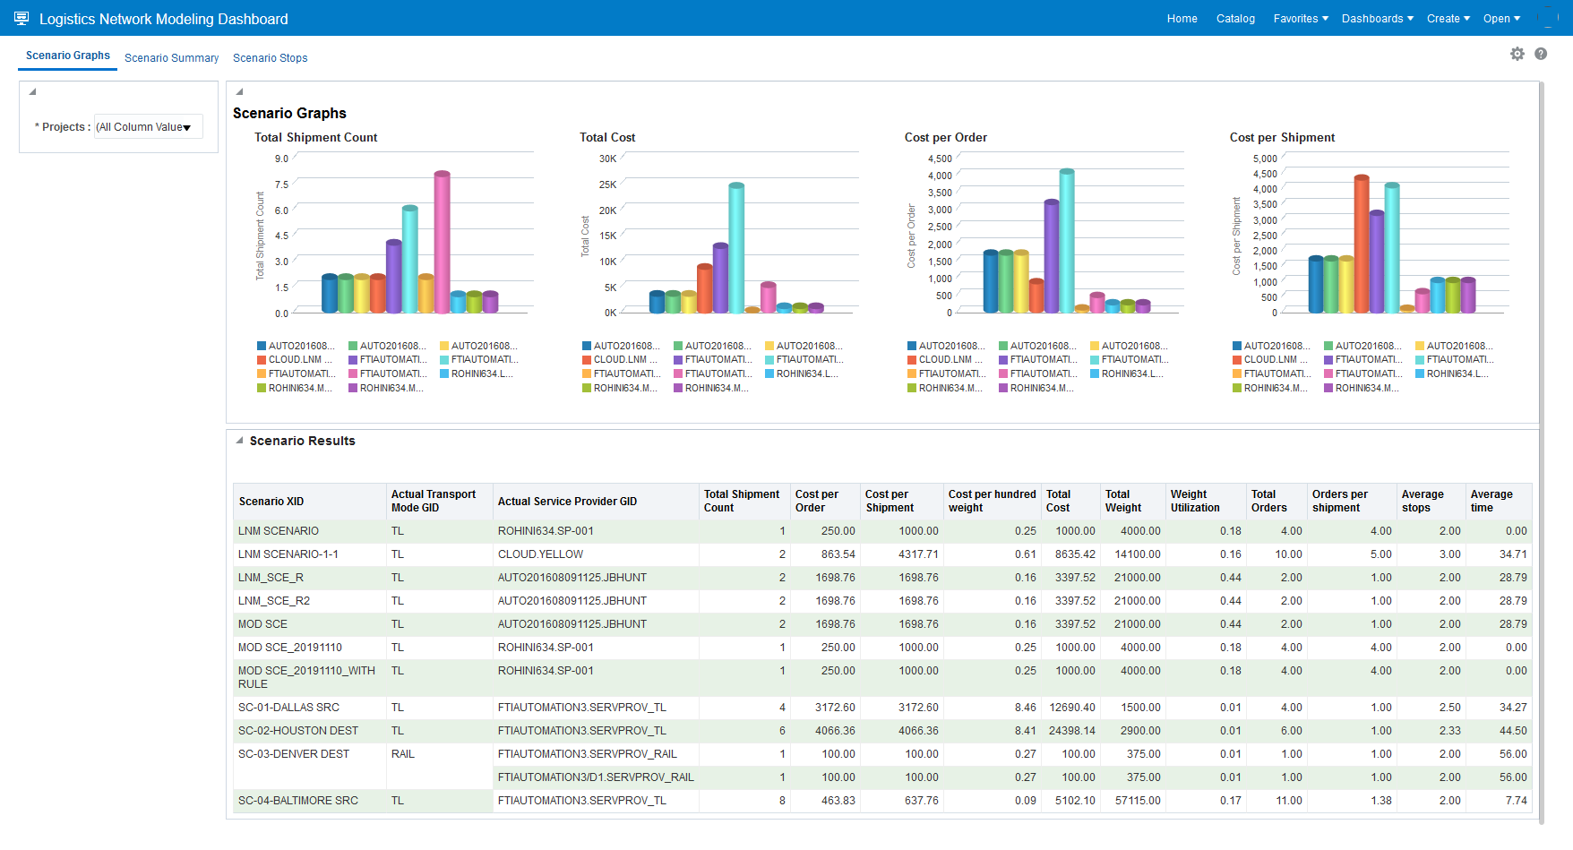Open the help question mark icon

[x=1541, y=54]
